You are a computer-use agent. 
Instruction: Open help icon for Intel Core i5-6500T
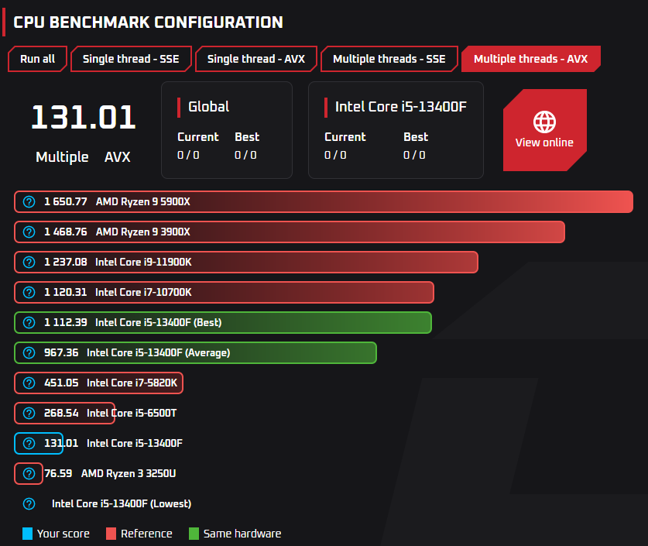click(29, 413)
